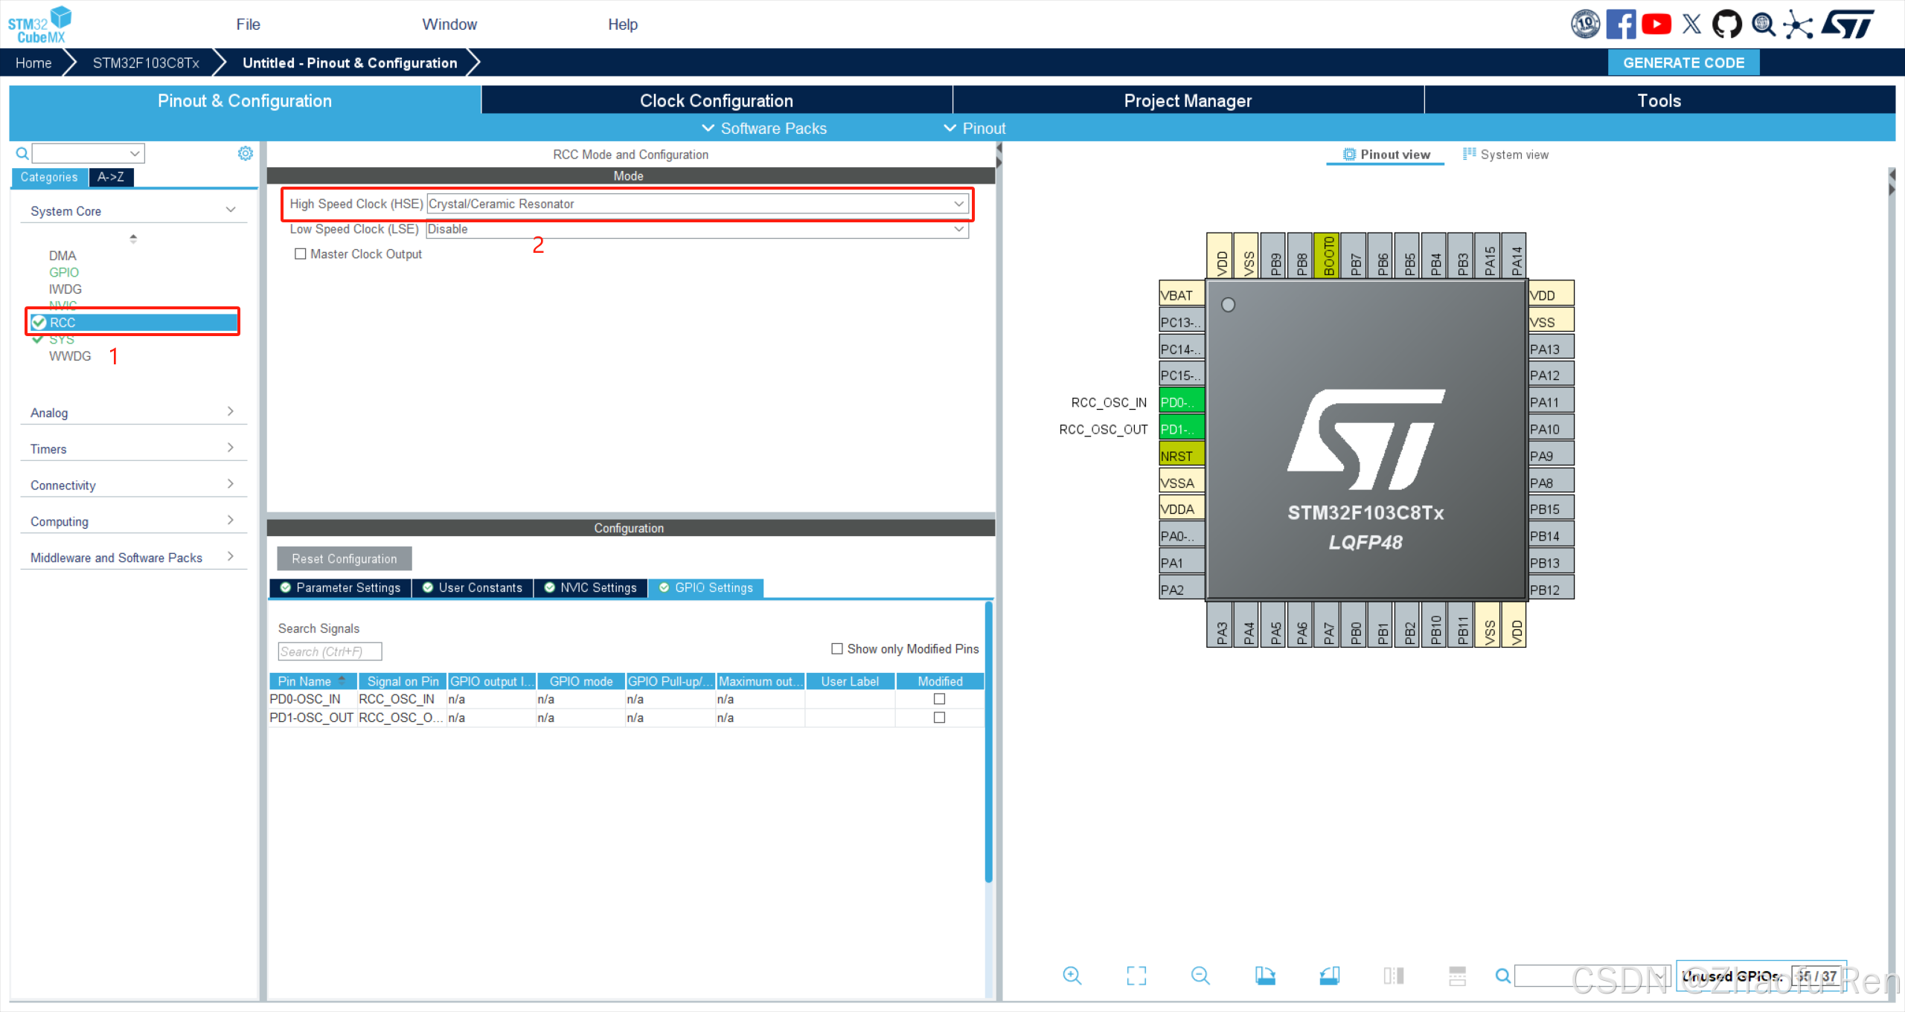Sort GPIO table by Pin Name column
This screenshot has width=1905, height=1012.
coord(313,681)
